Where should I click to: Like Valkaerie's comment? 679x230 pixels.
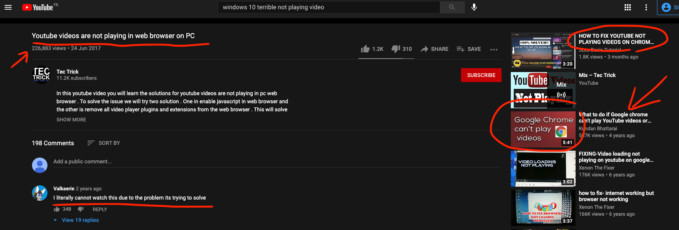pyautogui.click(x=57, y=209)
